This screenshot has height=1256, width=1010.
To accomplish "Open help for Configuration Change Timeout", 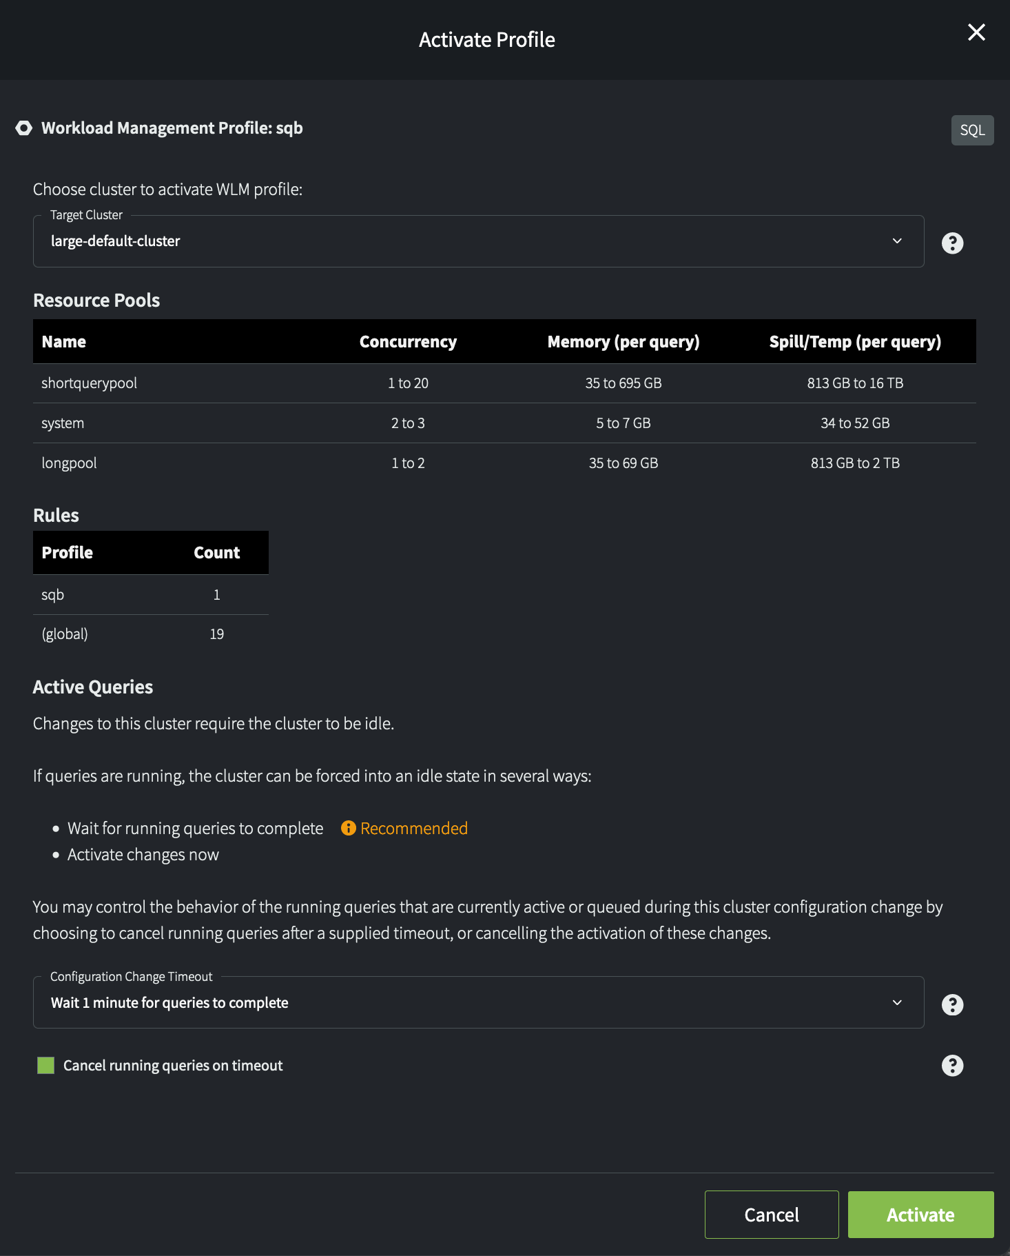I will (952, 1004).
